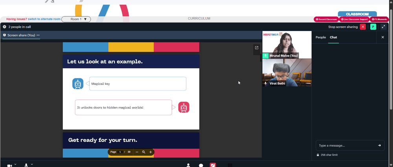The image size is (393, 167).
Task: Click 'It unlocks doors to hidden magical worlds!' bubble
Action: click(123, 107)
